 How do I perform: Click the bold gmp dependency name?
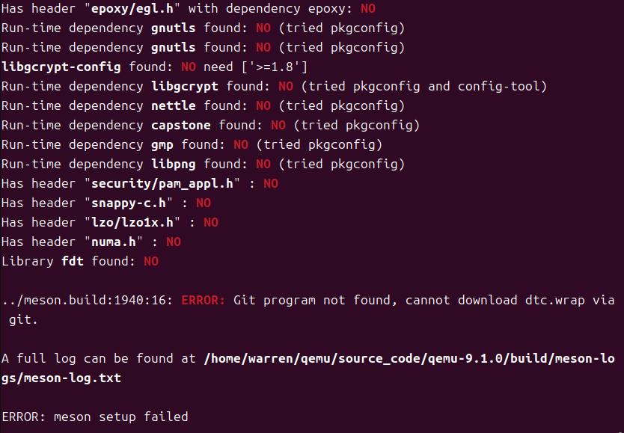[x=162, y=145]
